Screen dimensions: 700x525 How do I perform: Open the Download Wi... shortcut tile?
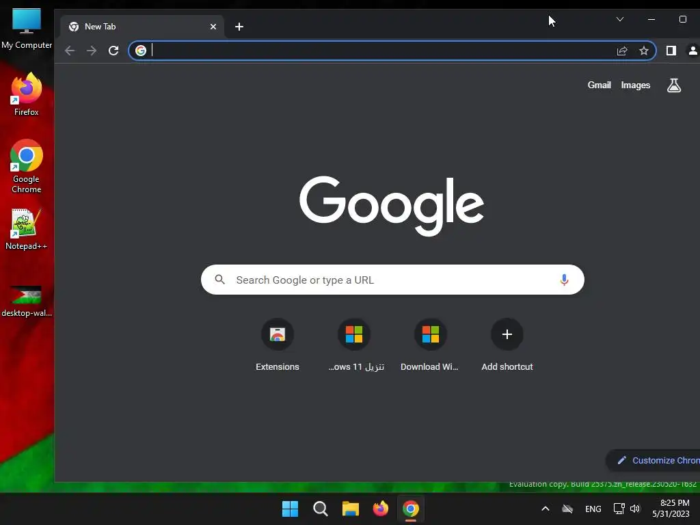(430, 345)
